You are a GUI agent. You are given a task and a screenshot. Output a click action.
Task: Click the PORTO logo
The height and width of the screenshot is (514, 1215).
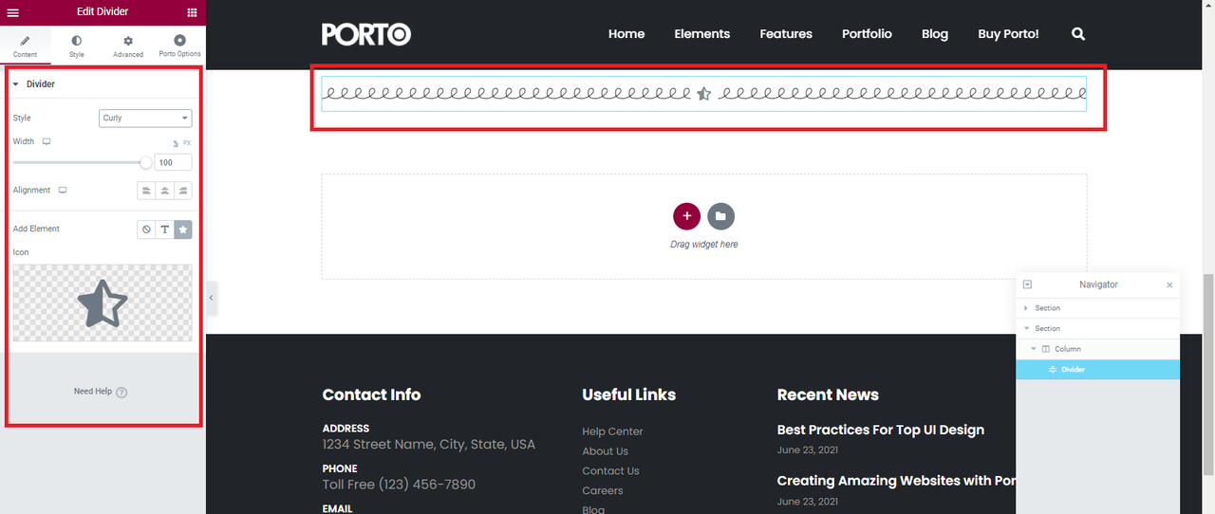(x=366, y=34)
